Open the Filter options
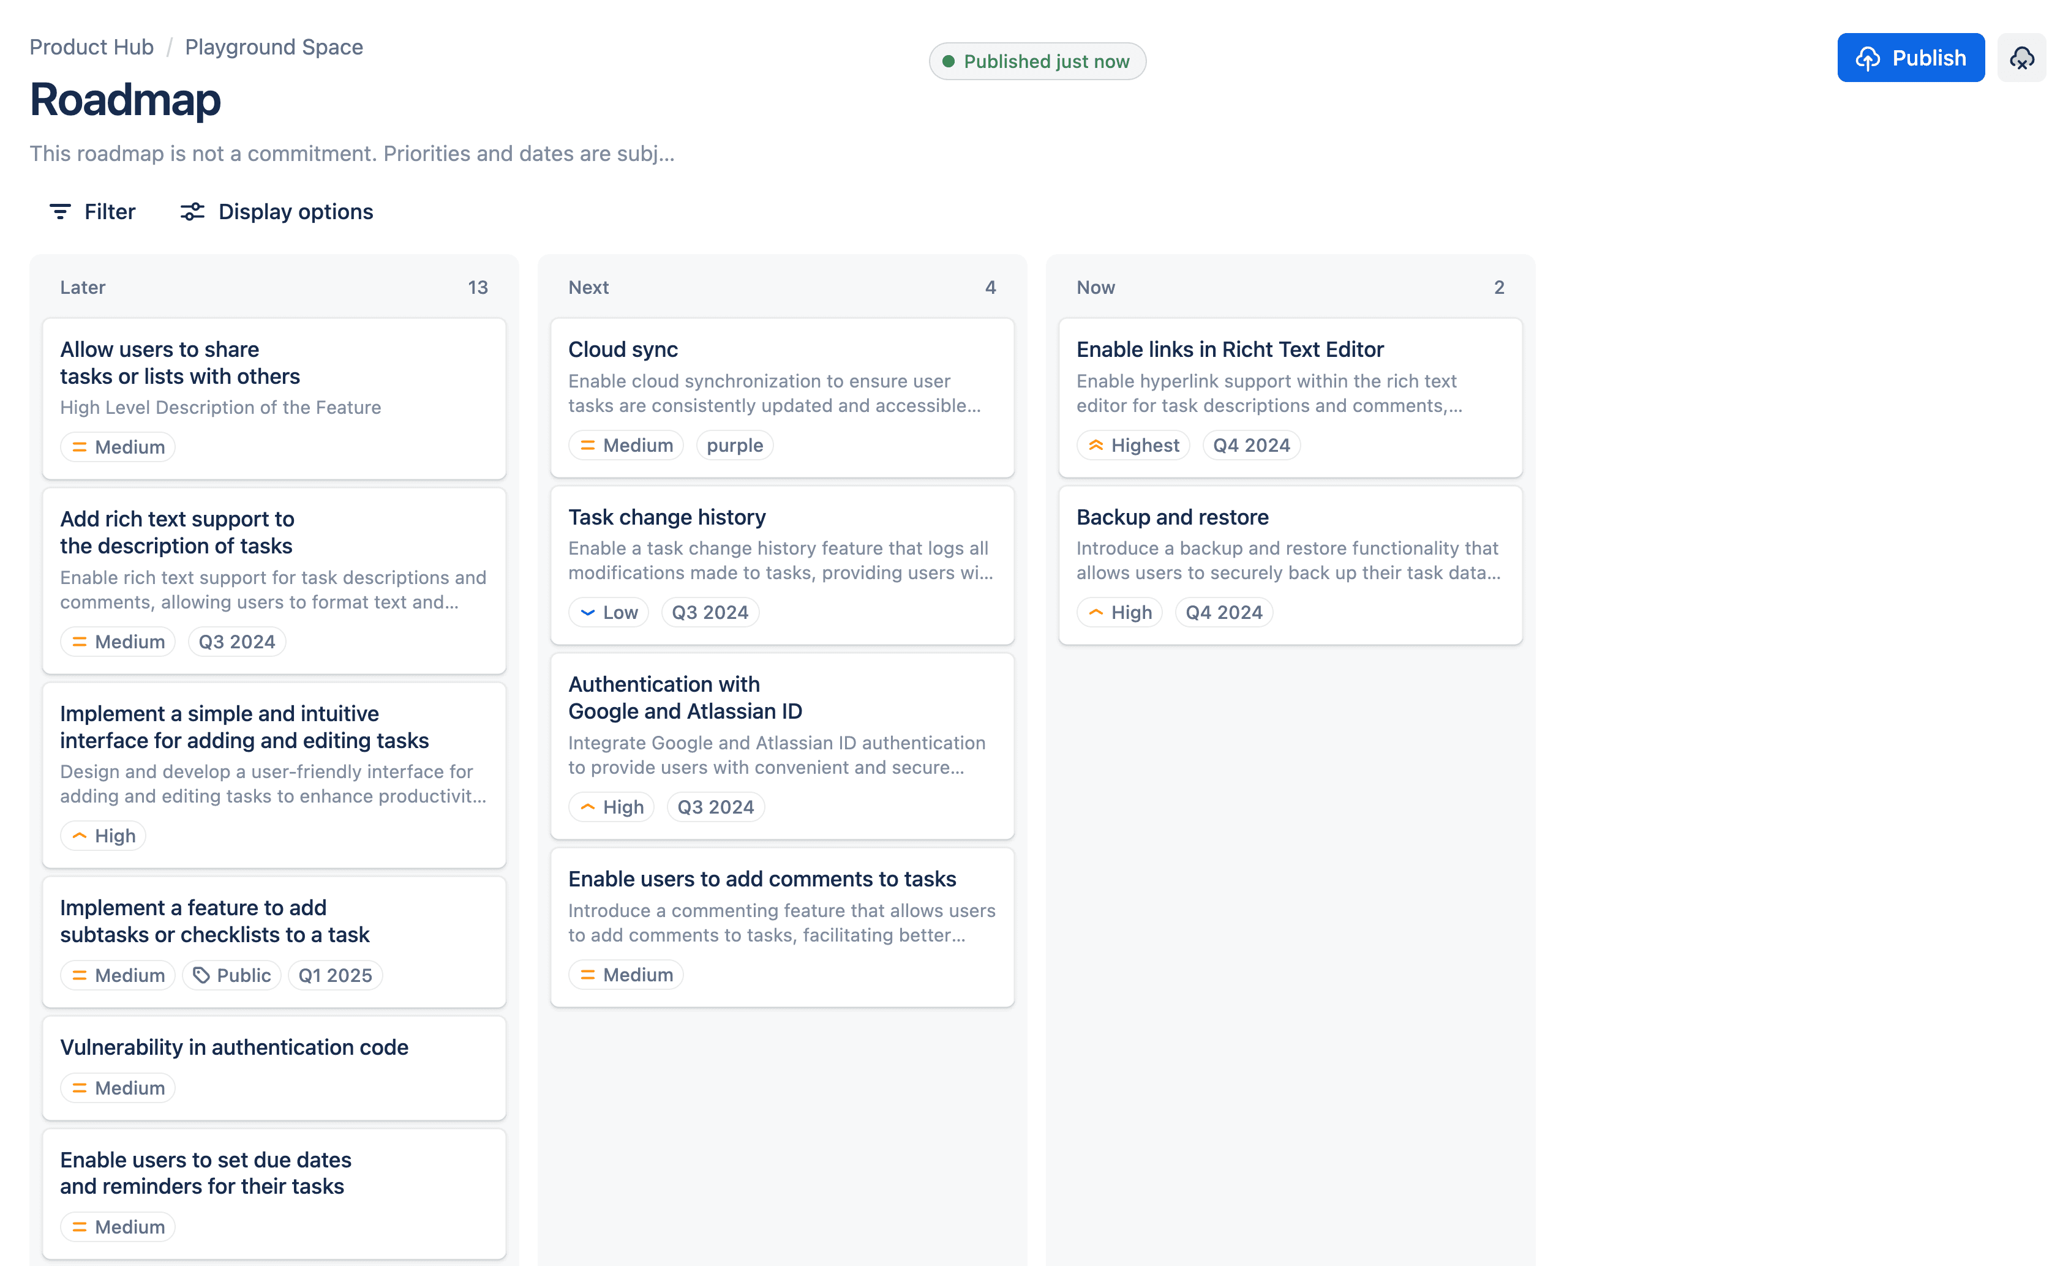The width and height of the screenshot is (2071, 1266). 92,212
